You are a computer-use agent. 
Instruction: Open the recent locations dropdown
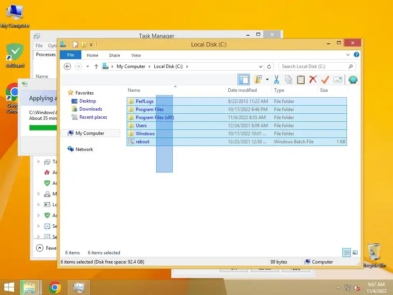point(88,66)
